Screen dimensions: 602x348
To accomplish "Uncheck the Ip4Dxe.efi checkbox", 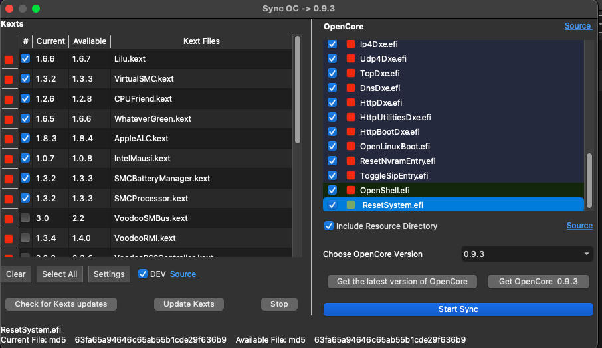I will coord(332,44).
